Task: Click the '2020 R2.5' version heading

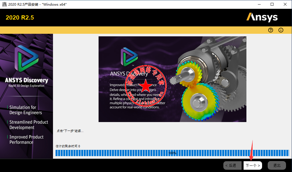Action: [x=20, y=17]
